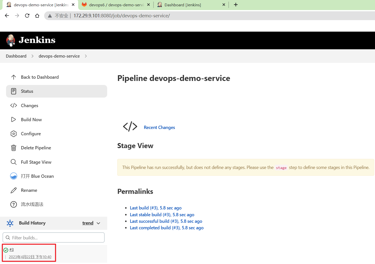Click the Build Now play icon
375x264 pixels.
[x=14, y=119]
